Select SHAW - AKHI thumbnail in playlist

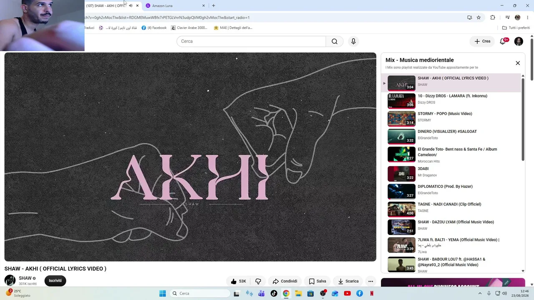click(x=401, y=83)
